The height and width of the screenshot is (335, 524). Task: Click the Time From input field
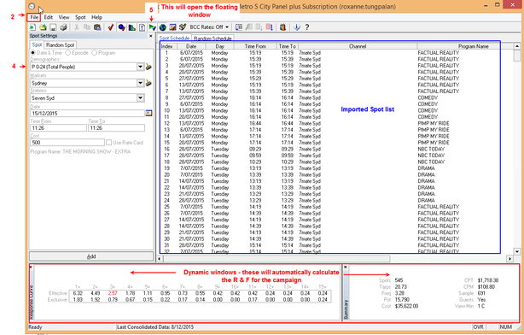coord(58,128)
